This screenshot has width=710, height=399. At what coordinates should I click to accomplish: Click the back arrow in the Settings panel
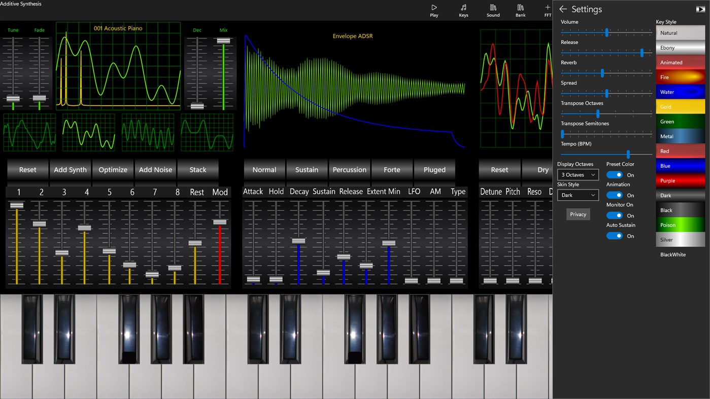coord(563,9)
